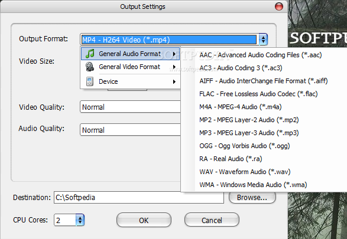
Task: Open the CPU Cores stepper arrows
Action: (80, 220)
